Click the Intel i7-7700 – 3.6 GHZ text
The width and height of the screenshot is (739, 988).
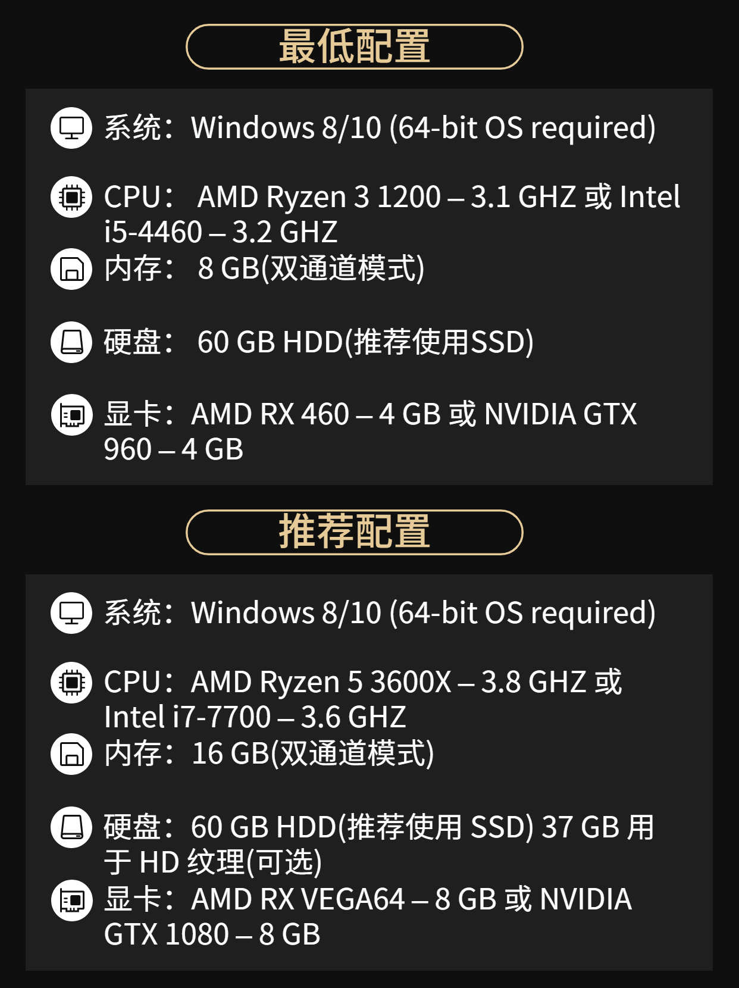coord(255,717)
